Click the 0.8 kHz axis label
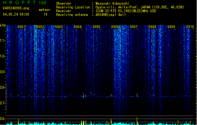This screenshot has height=125, width=197. click(3, 87)
